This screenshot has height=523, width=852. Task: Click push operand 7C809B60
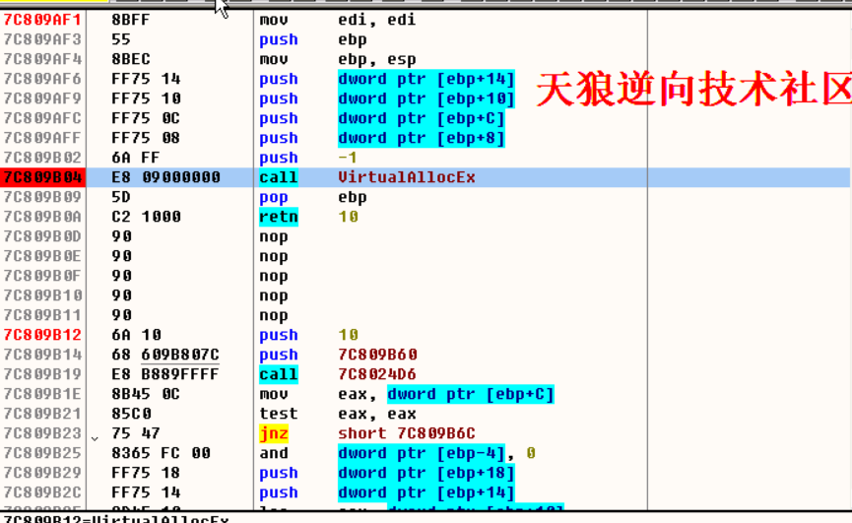pos(377,355)
